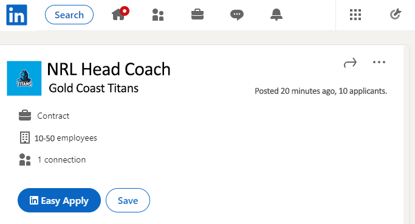The width and height of the screenshot is (415, 224).
Task: Open the Messaging speech bubble icon
Action: [x=237, y=15]
